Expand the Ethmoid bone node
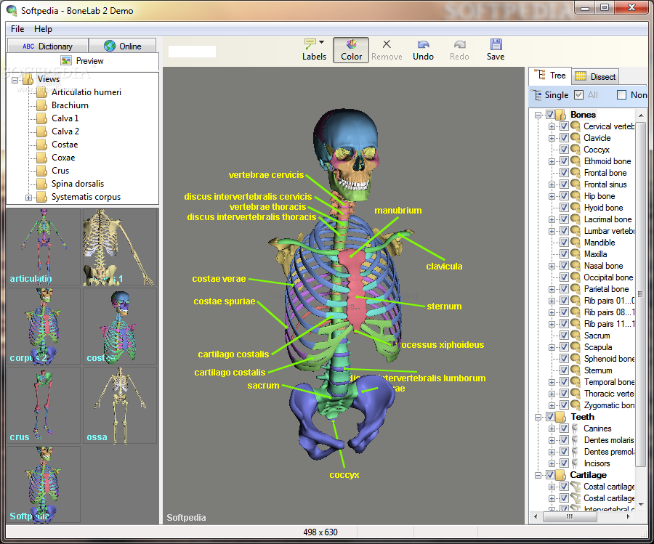The image size is (654, 544). (552, 161)
